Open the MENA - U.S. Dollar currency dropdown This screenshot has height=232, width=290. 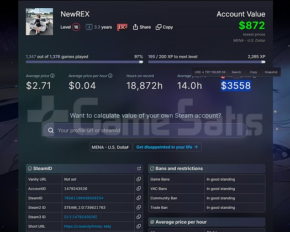pos(110,147)
